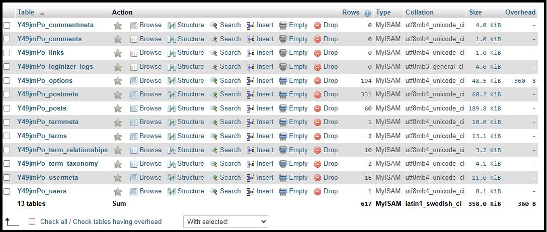Click the Structure icon for Y49jmPo_postmeta
Screen dimensions: 547x232
pos(172,94)
